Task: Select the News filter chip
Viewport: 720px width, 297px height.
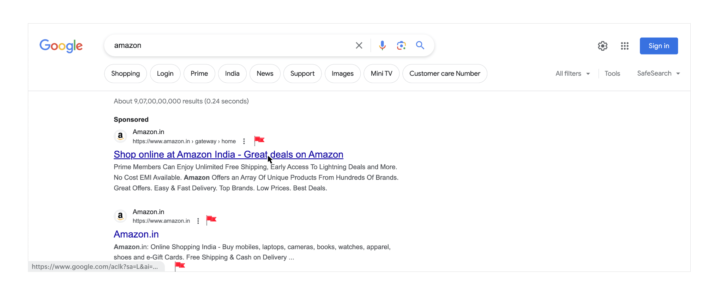Action: coord(265,74)
